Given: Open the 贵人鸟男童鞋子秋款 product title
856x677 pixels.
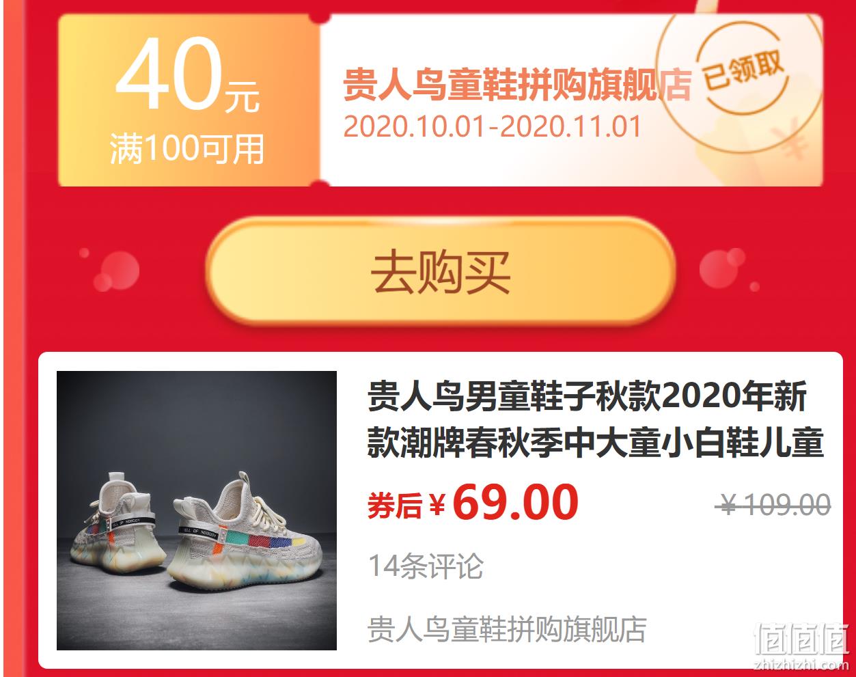Looking at the screenshot, I should (595, 419).
